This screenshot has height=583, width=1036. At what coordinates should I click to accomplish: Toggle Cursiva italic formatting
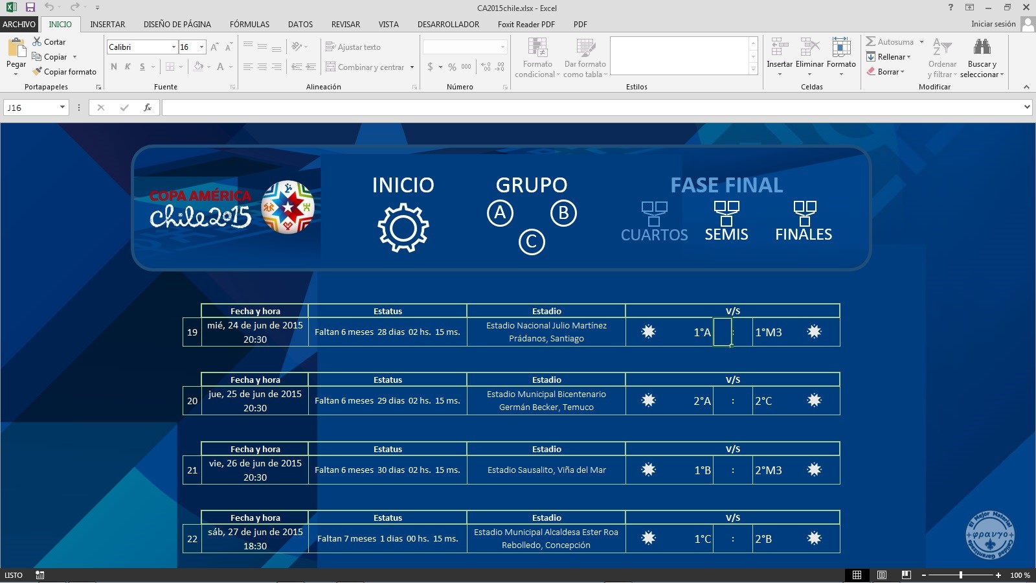[x=128, y=67]
